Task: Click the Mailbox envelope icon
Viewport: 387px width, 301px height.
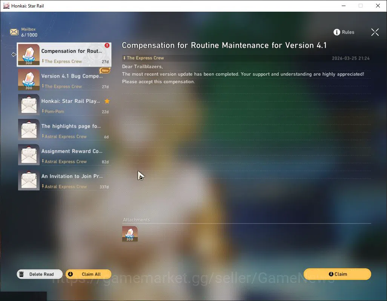Action: (14, 32)
